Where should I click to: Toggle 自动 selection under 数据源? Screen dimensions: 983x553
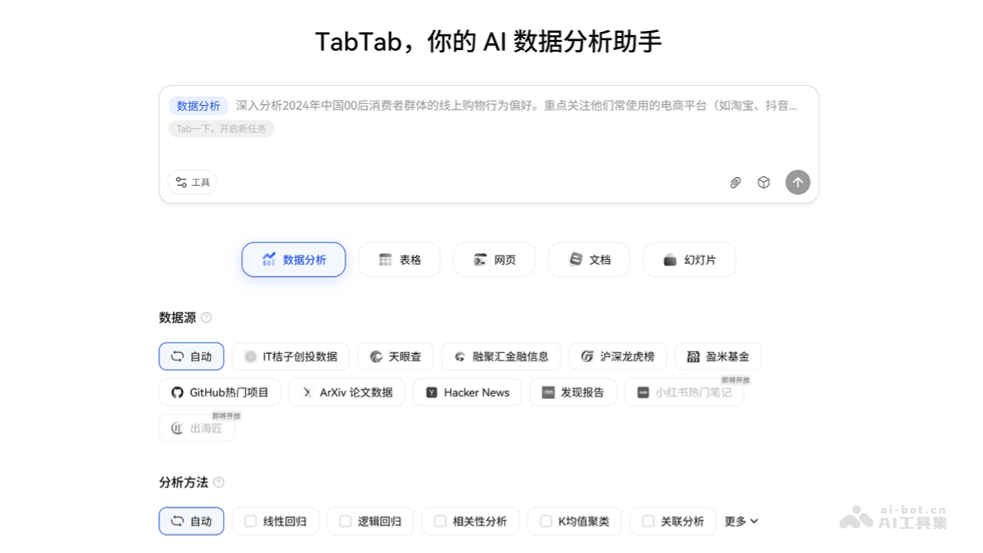(191, 356)
